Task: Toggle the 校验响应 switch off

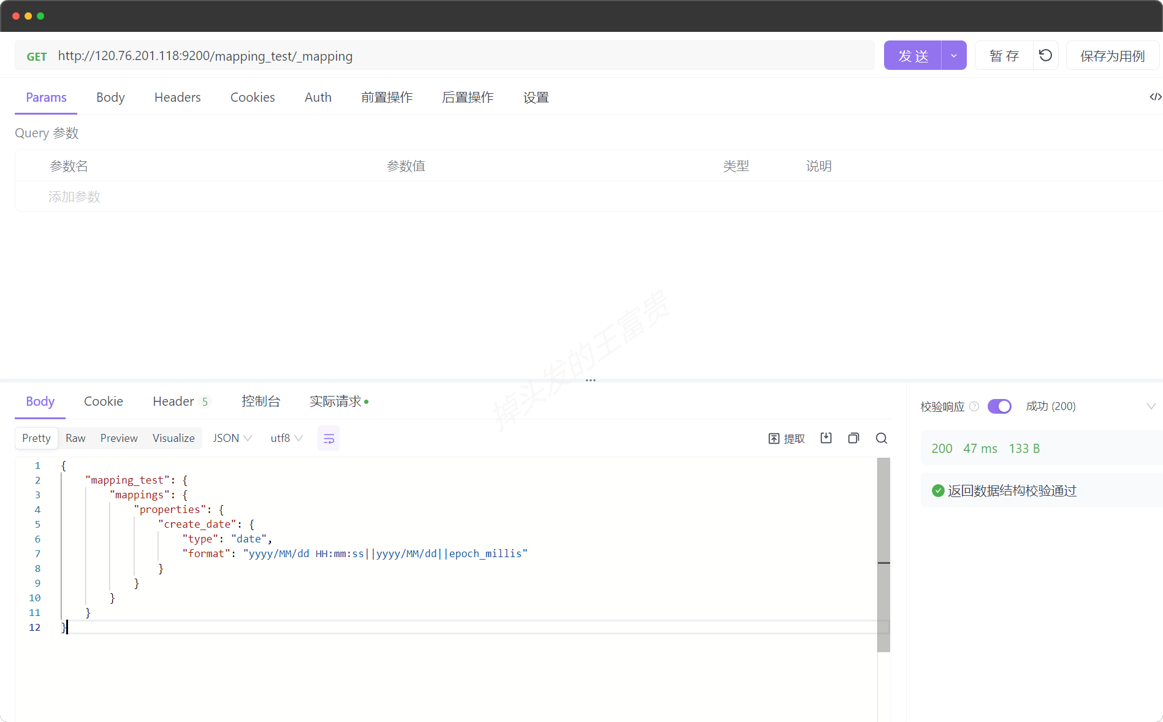Action: [999, 406]
